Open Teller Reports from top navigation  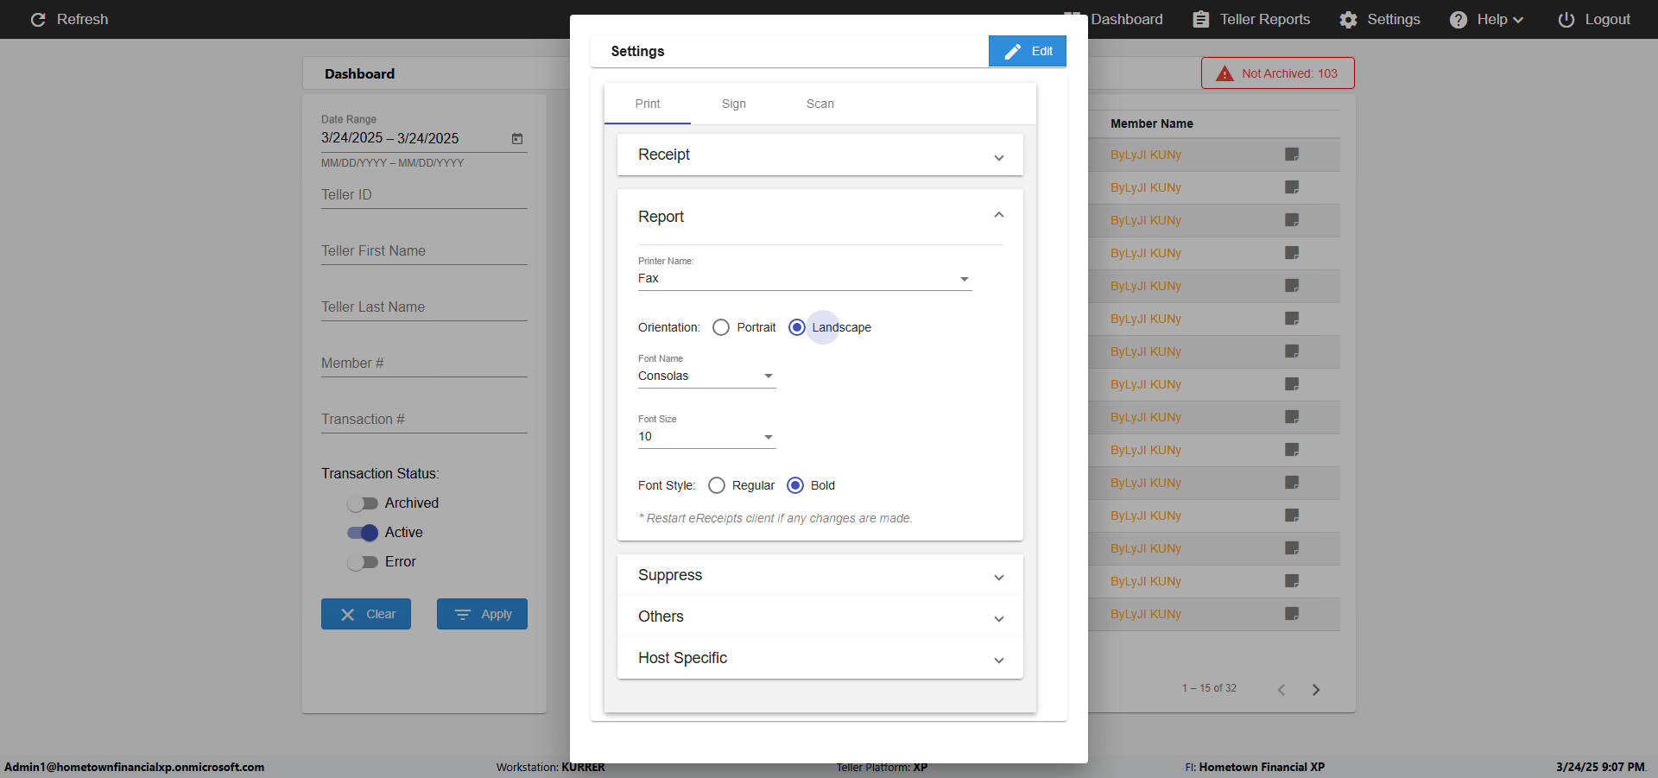1251,19
